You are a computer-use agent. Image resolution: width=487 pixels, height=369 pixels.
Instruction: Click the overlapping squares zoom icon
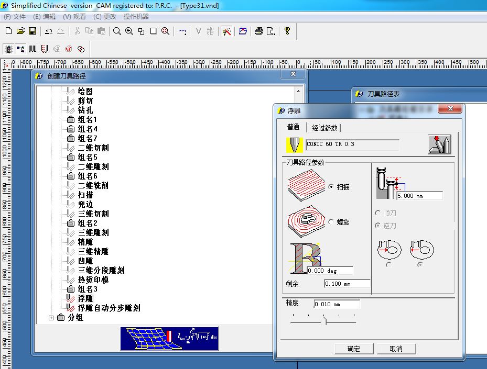[x=141, y=31]
